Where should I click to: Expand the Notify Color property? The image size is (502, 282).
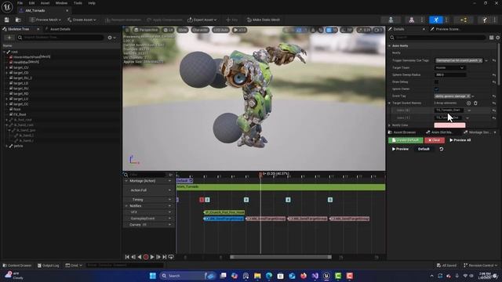tap(390, 125)
